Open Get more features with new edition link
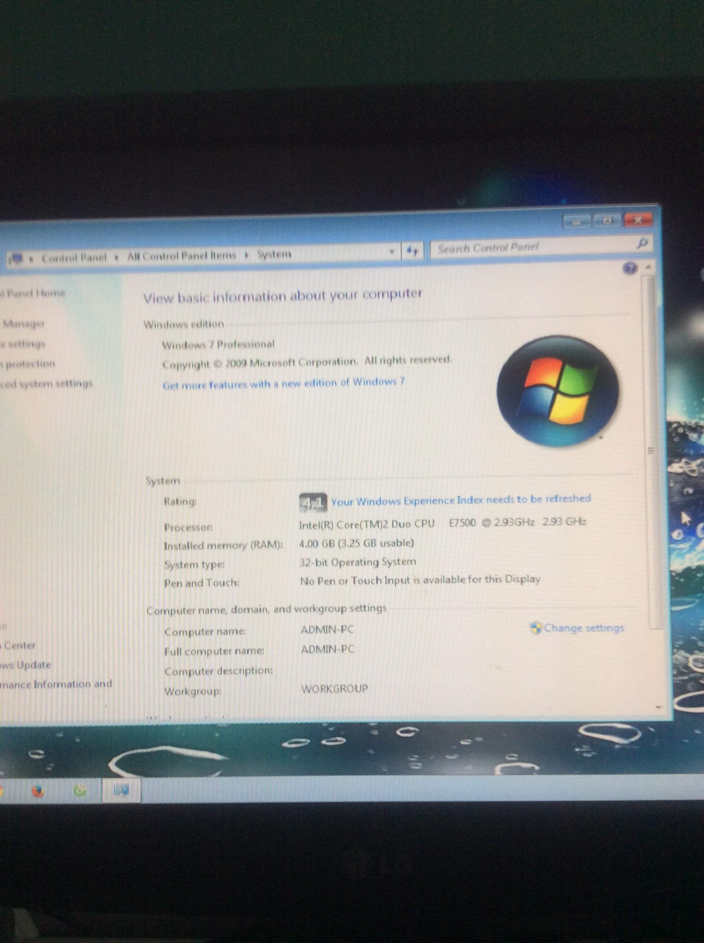 point(283,383)
